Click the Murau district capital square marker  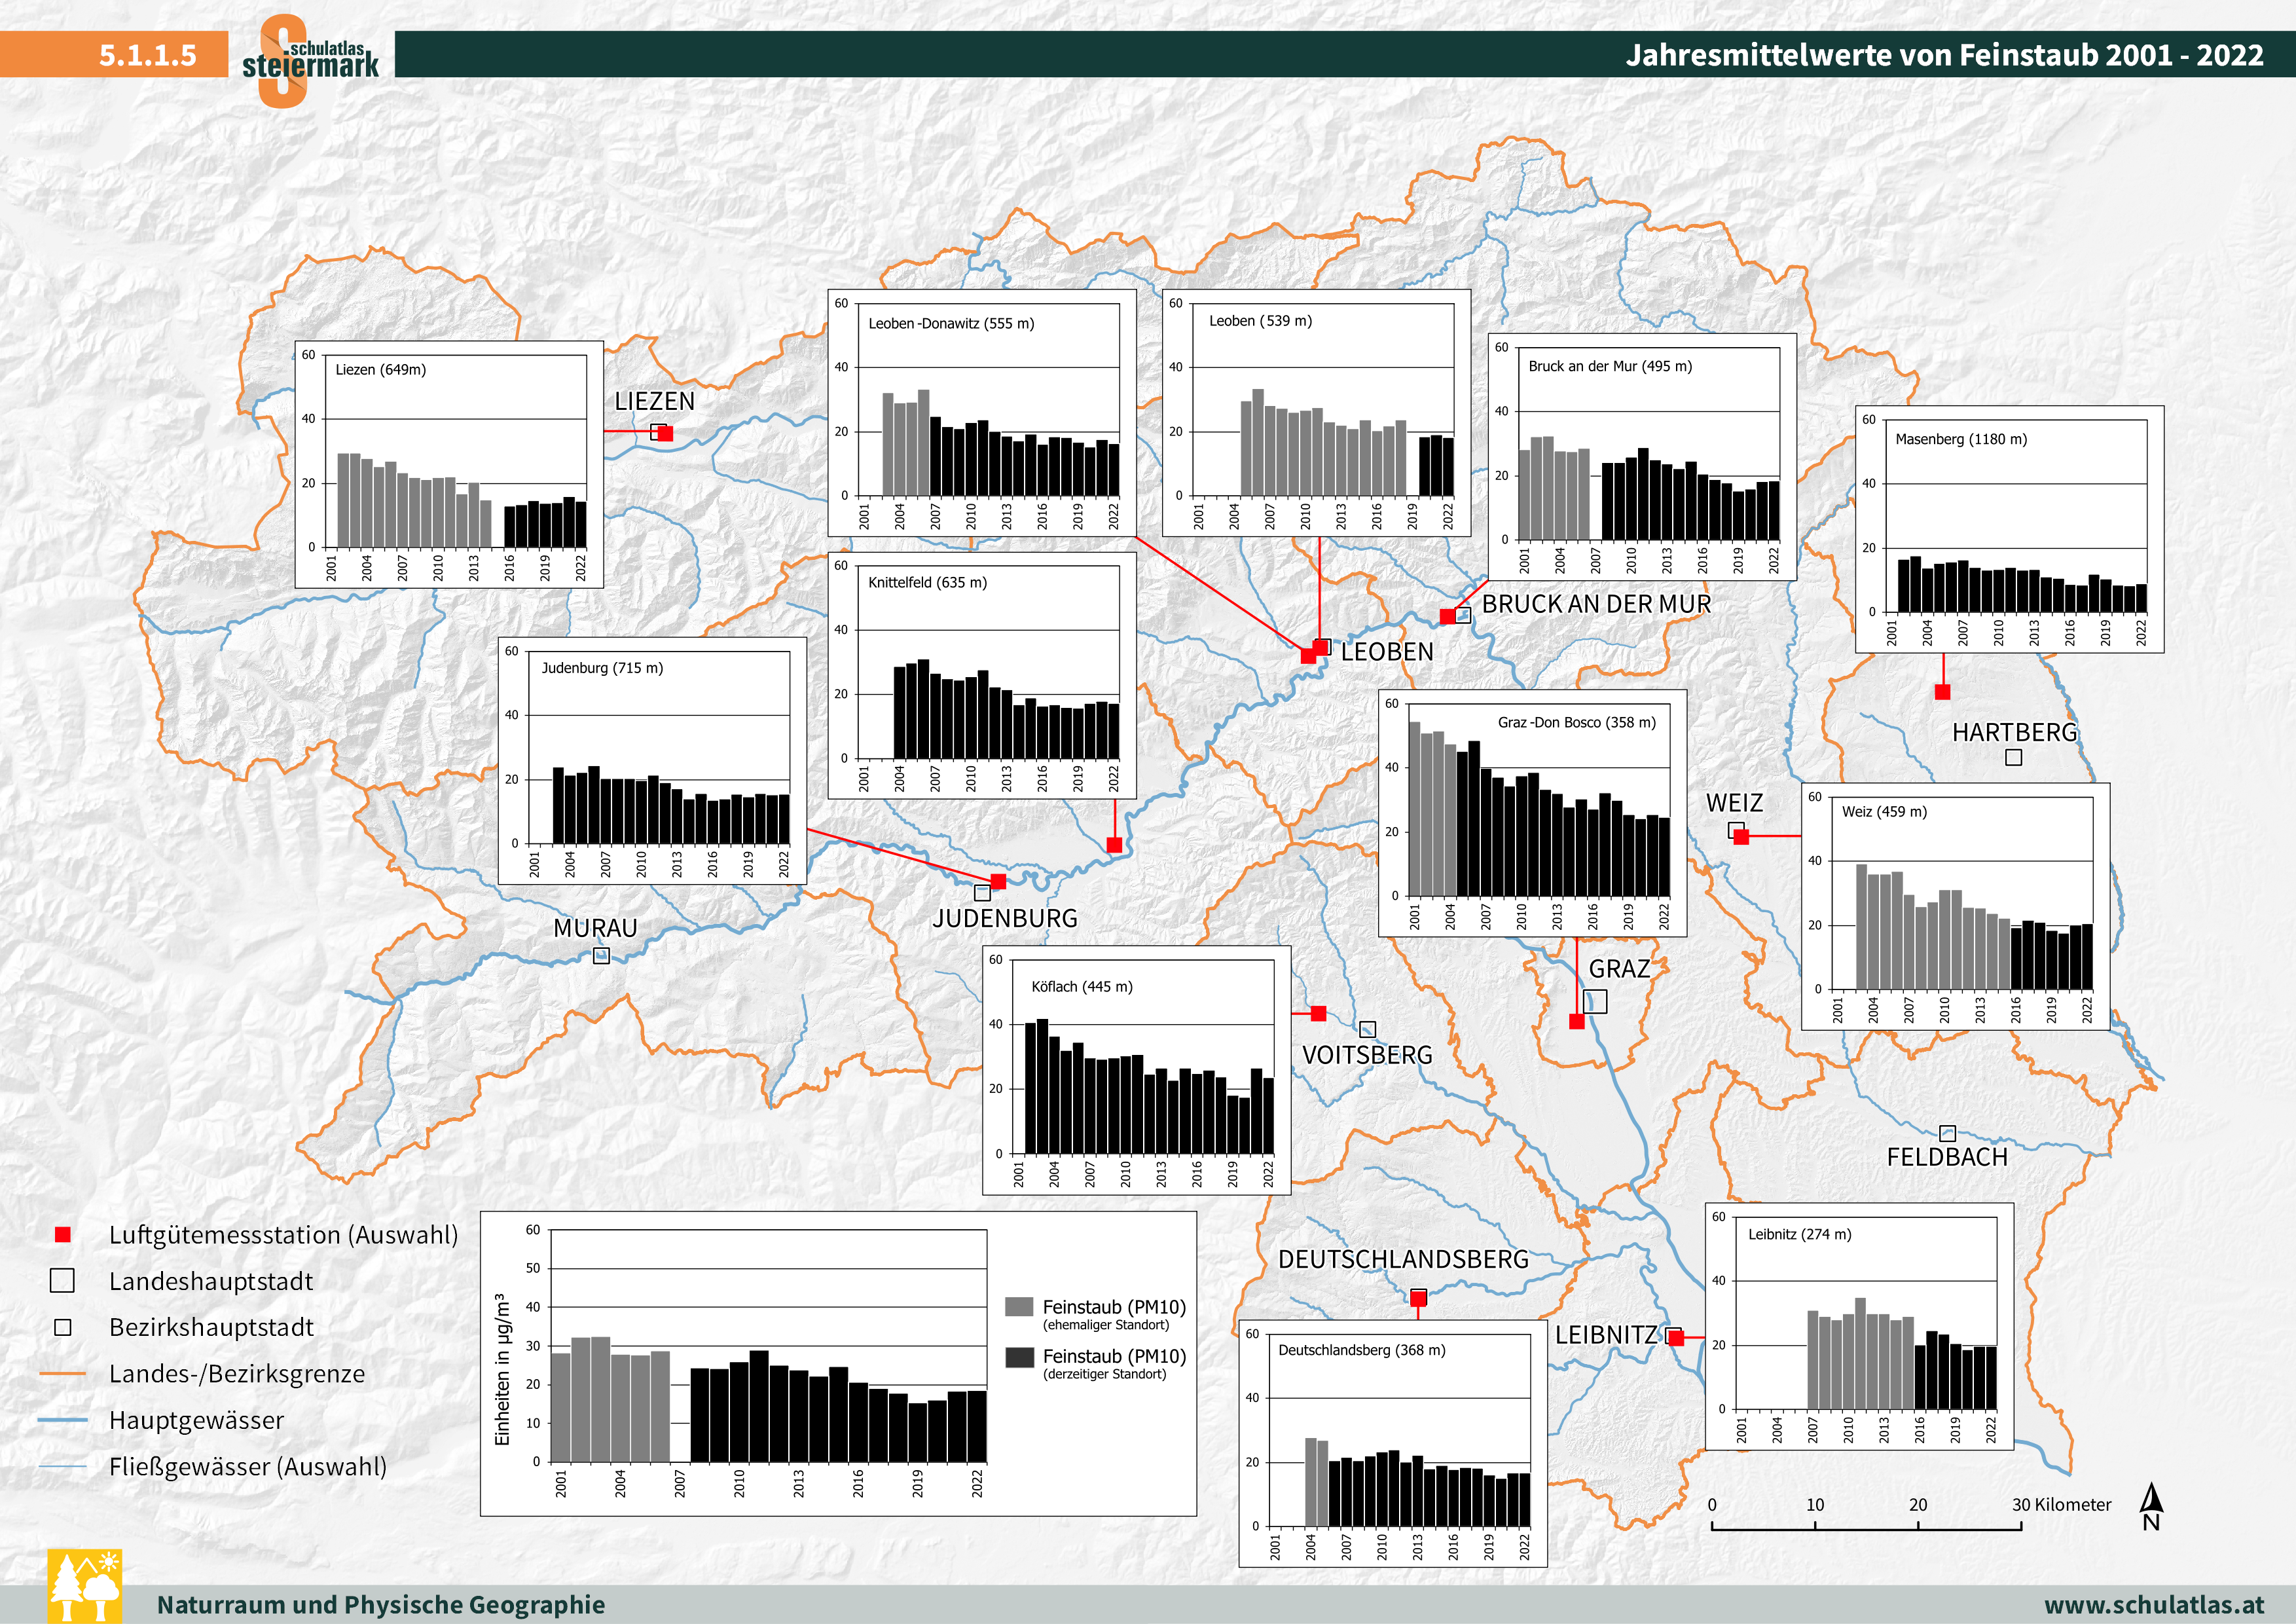(x=601, y=956)
